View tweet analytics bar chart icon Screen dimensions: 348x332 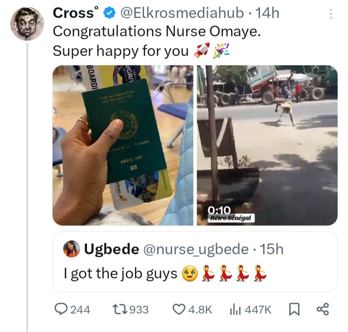point(235,309)
